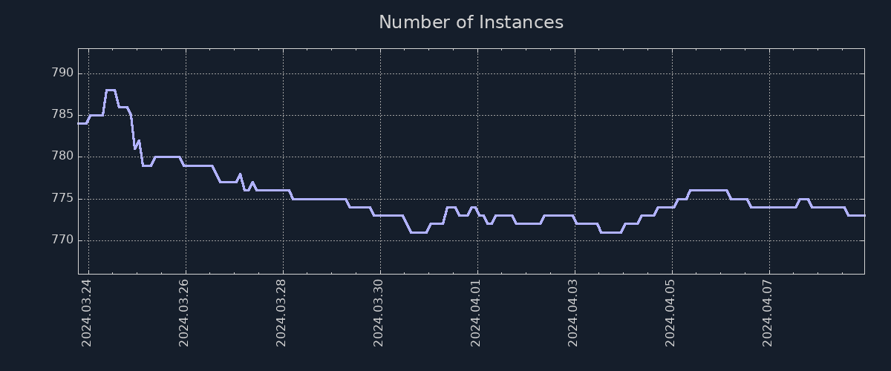891x371 pixels.
Task: Select the 2024.04.01 date label
Action: (476, 312)
